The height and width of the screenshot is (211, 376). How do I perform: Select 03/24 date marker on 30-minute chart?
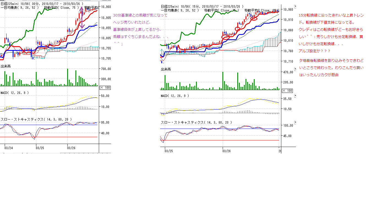(x=9, y=148)
